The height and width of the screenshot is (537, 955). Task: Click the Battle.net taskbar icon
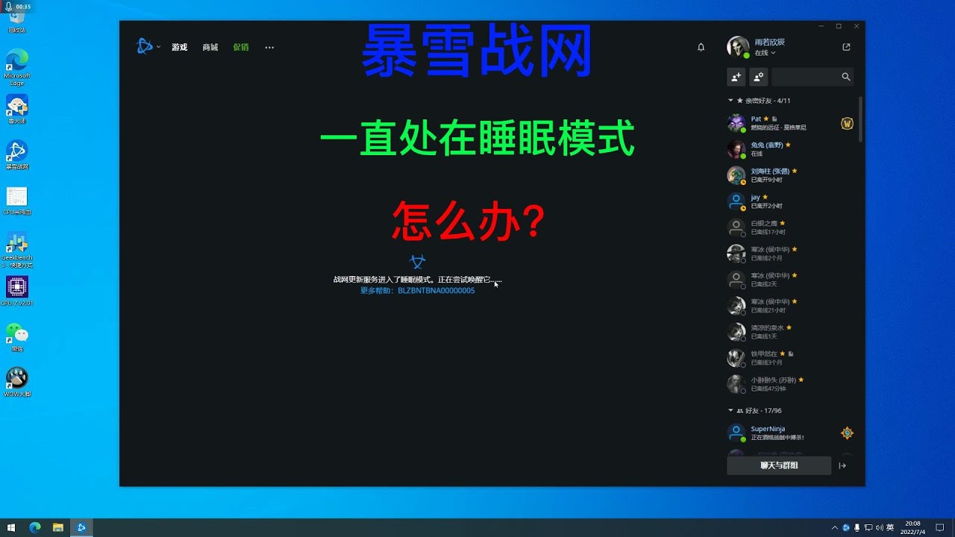pos(81,527)
